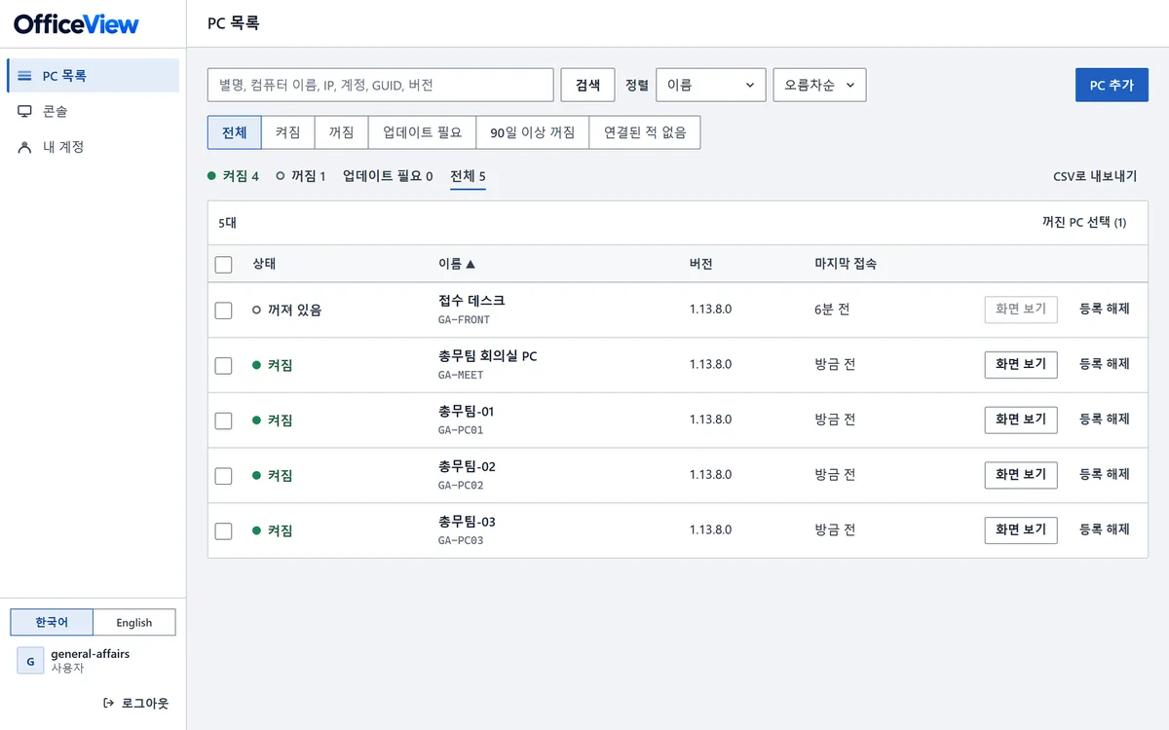The height and width of the screenshot is (730, 1169).
Task: Check the 총무팀 회의실 PC row checkbox
Action: pyautogui.click(x=224, y=366)
